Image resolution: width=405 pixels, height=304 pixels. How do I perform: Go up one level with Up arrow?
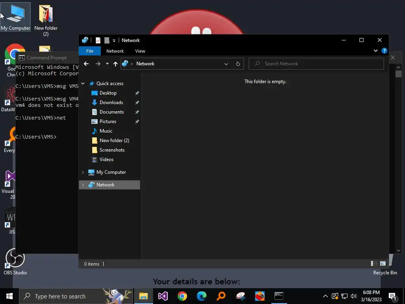click(115, 64)
